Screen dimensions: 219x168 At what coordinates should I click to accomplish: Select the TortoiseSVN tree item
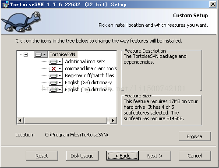click(63, 54)
